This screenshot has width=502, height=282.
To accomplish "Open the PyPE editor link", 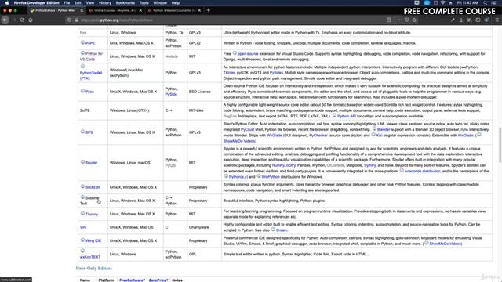I will [90, 43].
